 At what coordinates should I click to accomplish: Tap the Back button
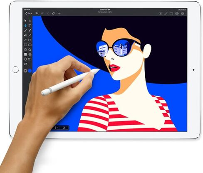click(29, 13)
